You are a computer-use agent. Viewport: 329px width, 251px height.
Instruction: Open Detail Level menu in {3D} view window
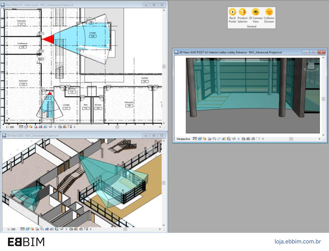click(x=22, y=229)
